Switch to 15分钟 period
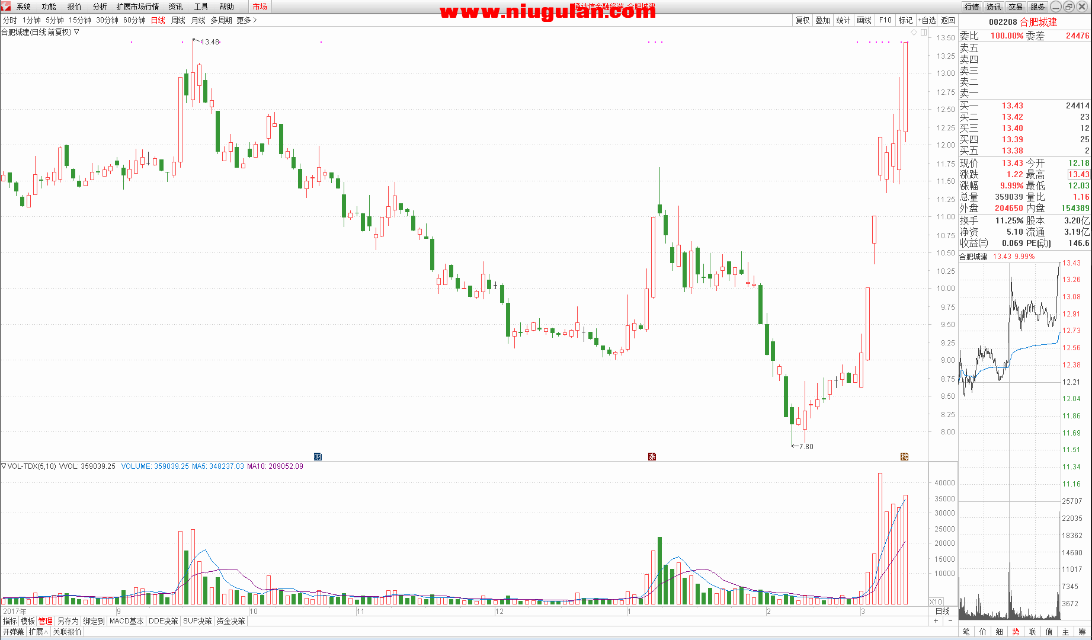Screen dimensions: 1092x640 (80, 20)
